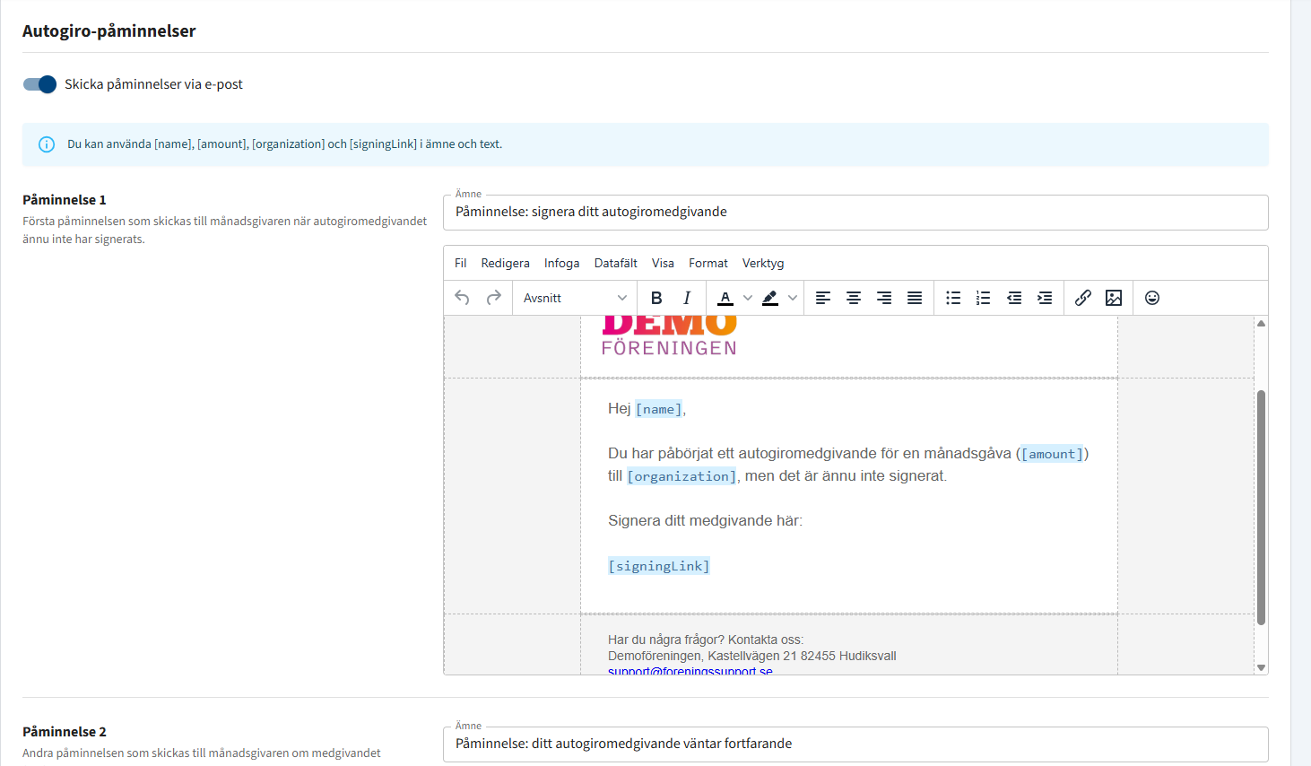Click the support email link in footer
The image size is (1311, 766).
coord(690,671)
